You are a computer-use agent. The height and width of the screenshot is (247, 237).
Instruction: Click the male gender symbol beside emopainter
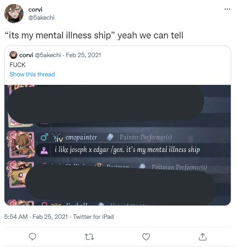point(44,137)
